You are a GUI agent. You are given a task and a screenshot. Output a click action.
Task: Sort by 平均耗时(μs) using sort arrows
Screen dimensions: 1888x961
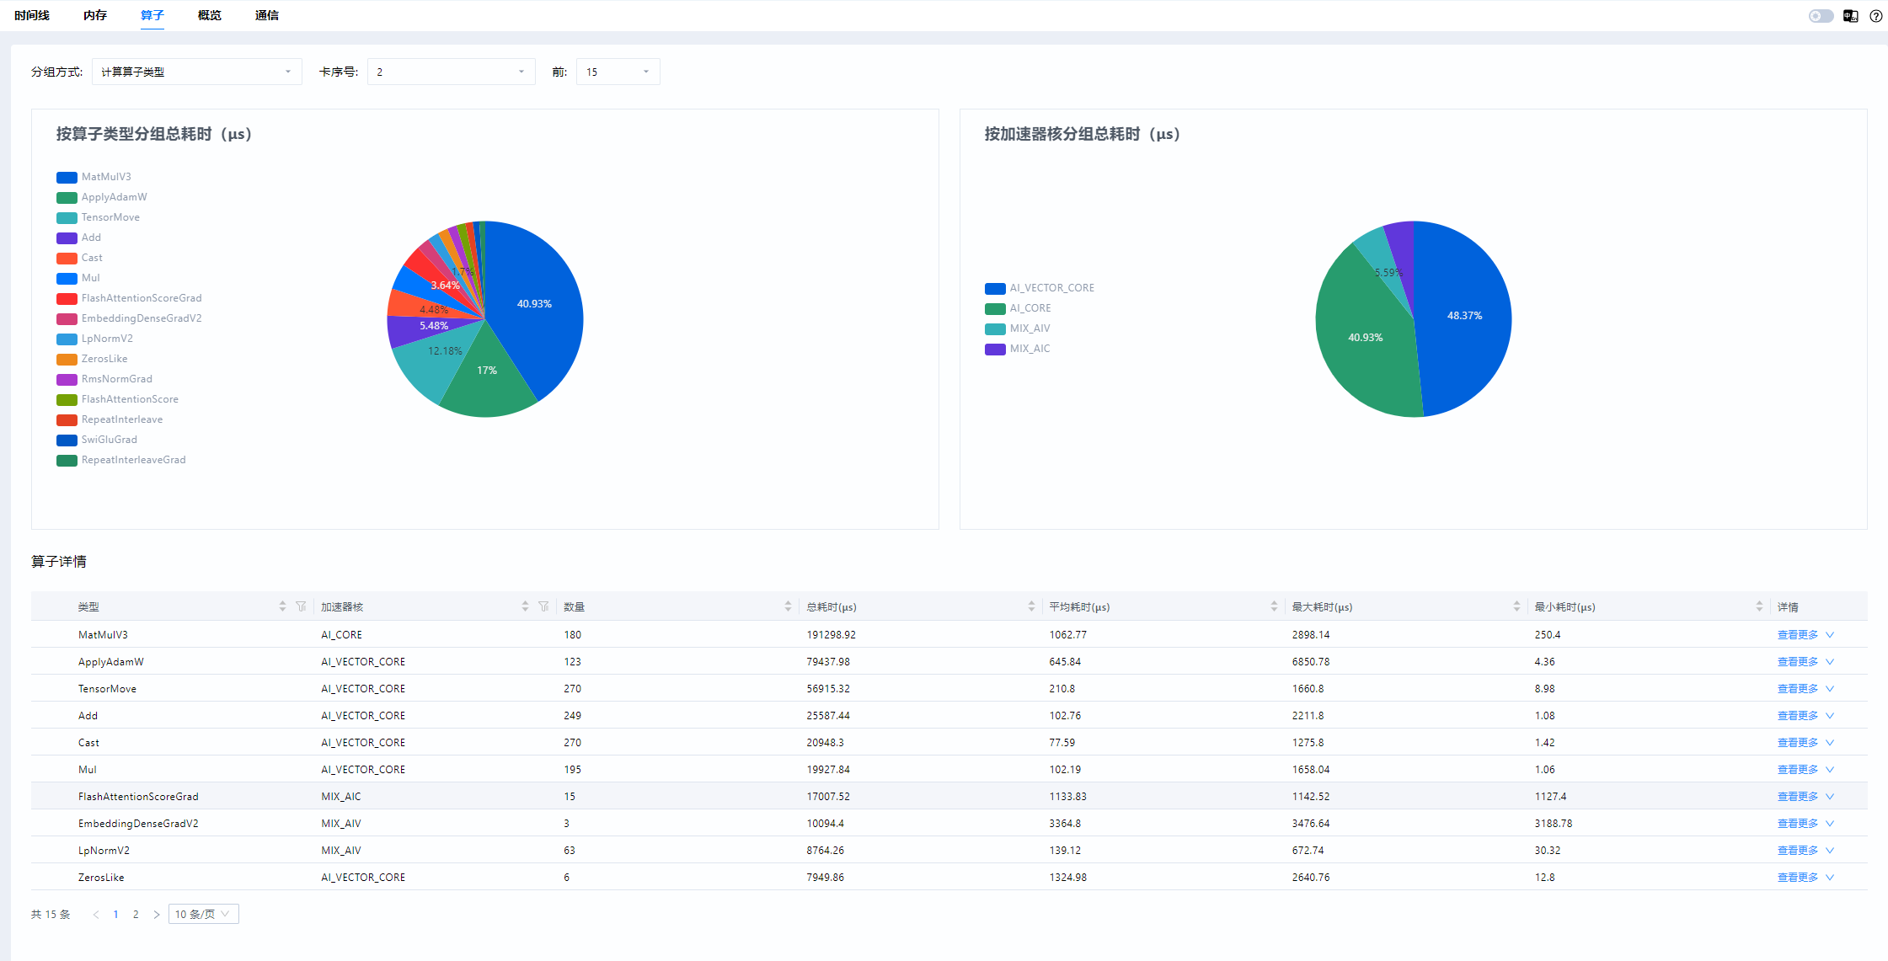pos(1274,606)
